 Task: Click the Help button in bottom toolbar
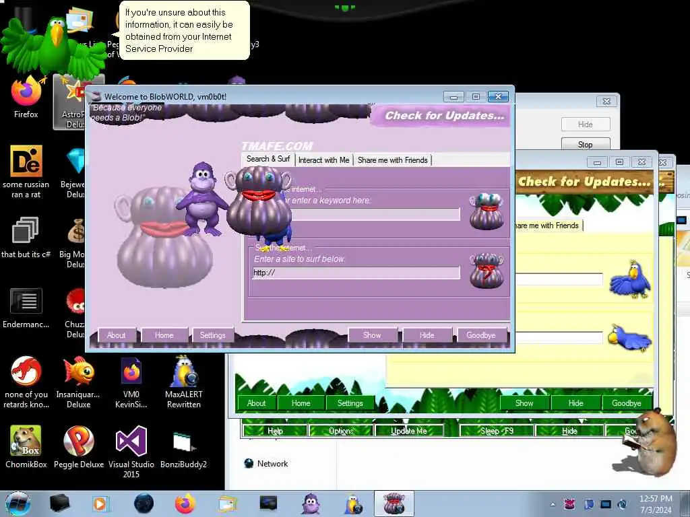point(276,431)
